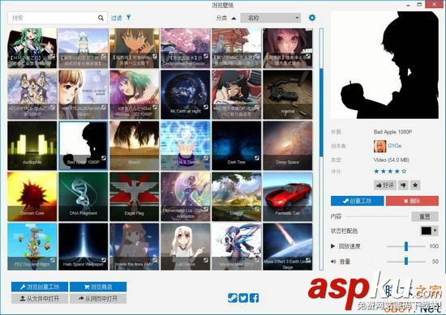
Task: Click the author GYGe avatar
Action: tap(380, 146)
